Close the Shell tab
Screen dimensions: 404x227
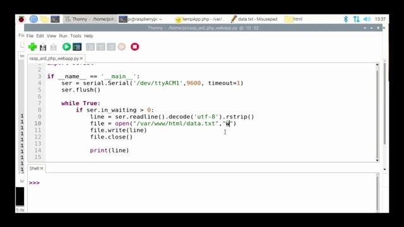(x=42, y=168)
